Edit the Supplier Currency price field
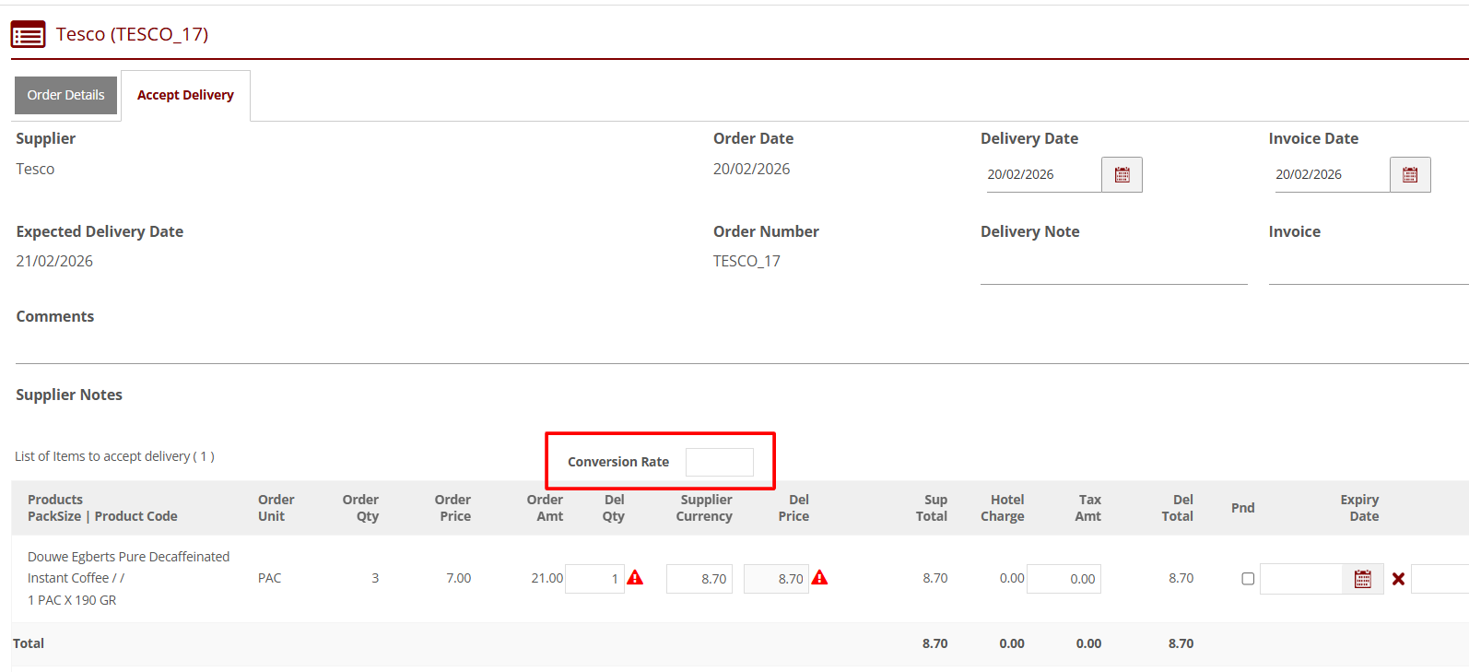This screenshot has width=1469, height=672. tap(699, 579)
